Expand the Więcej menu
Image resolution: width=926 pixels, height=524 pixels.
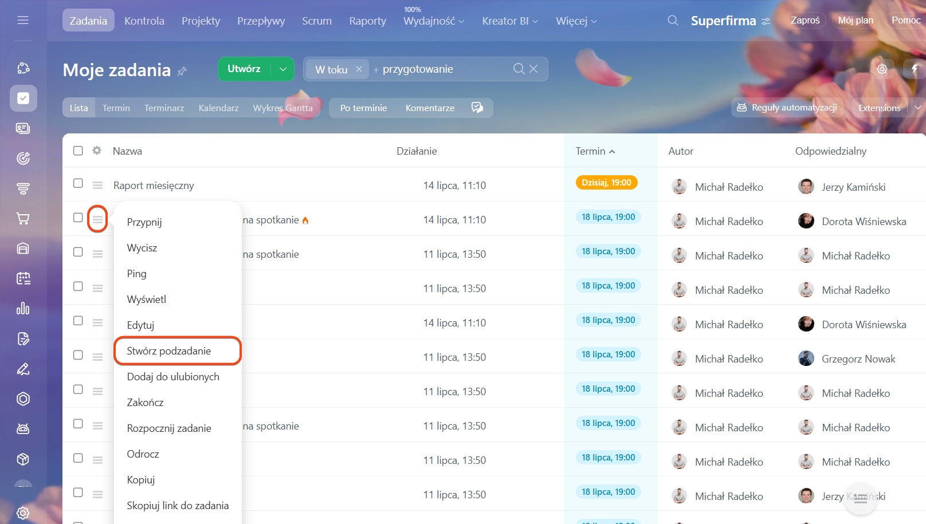576,21
